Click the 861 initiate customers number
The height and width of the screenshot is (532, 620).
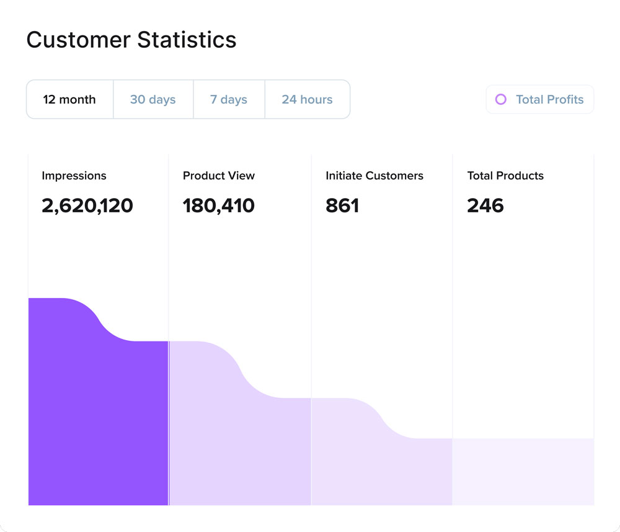342,205
